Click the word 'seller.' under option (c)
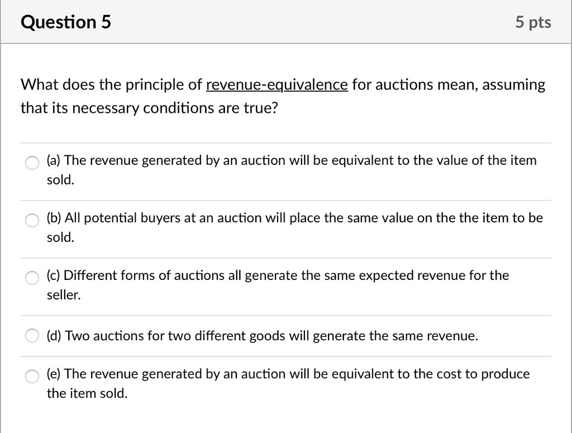Image resolution: width=572 pixels, height=433 pixels. coord(64,295)
